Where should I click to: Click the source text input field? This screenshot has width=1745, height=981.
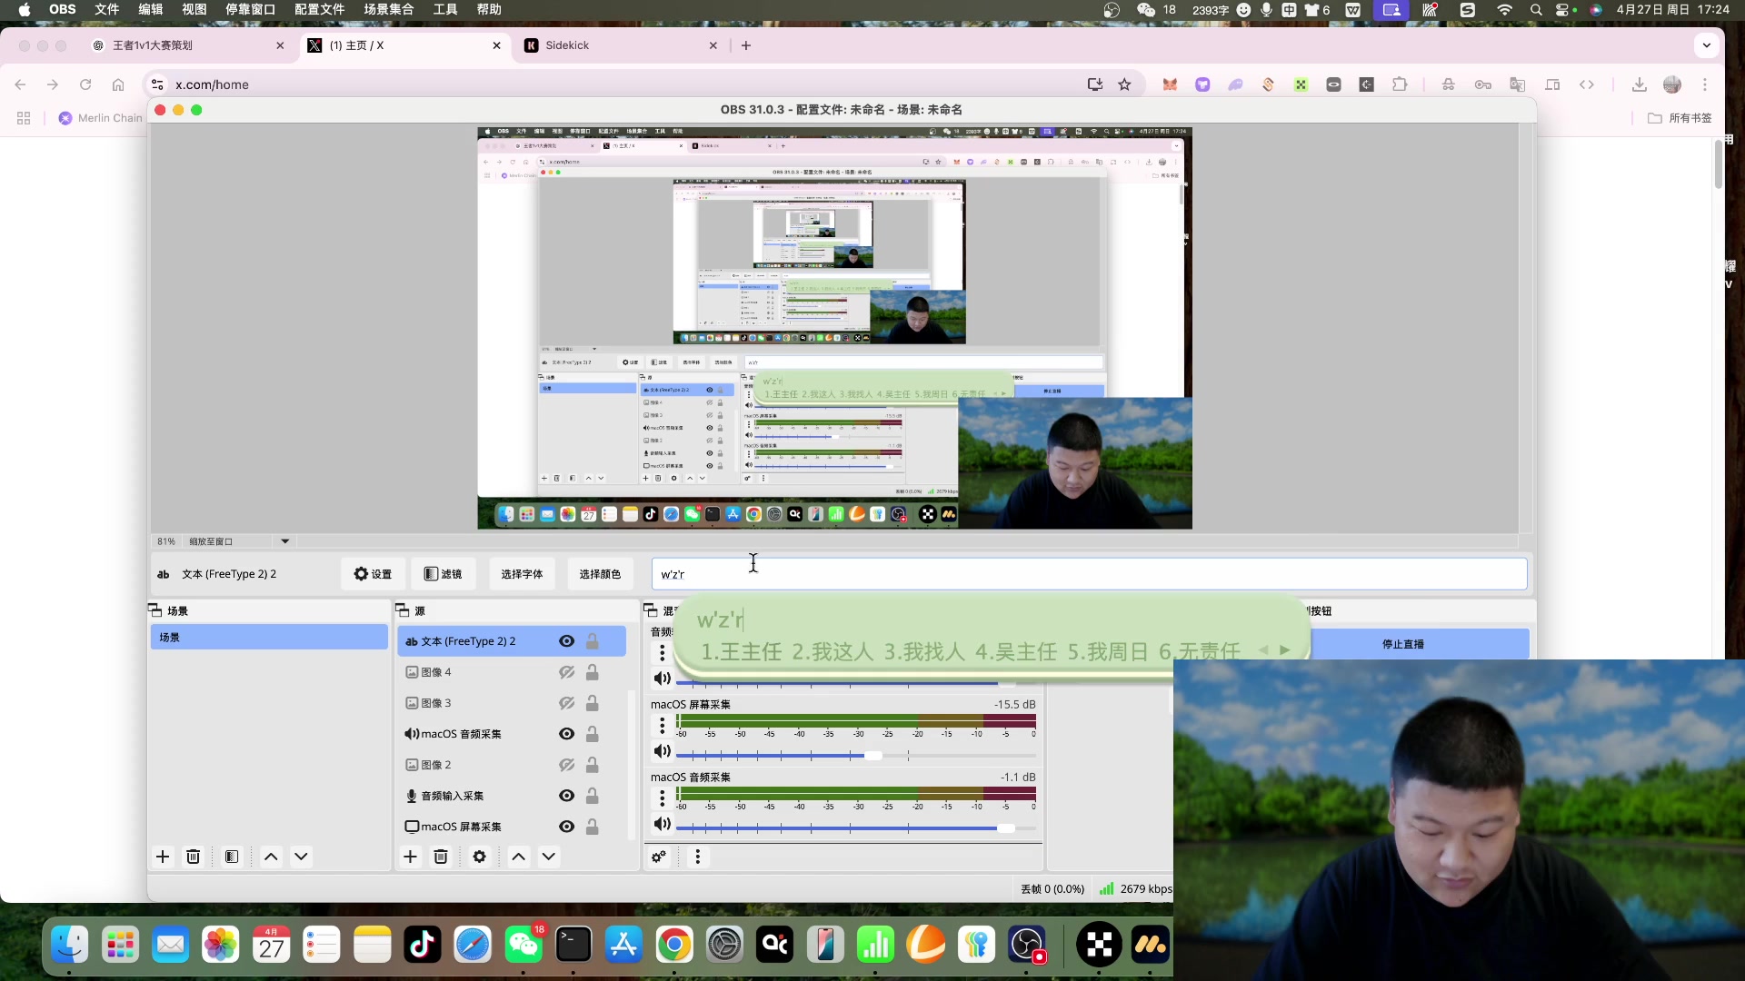[1089, 574]
